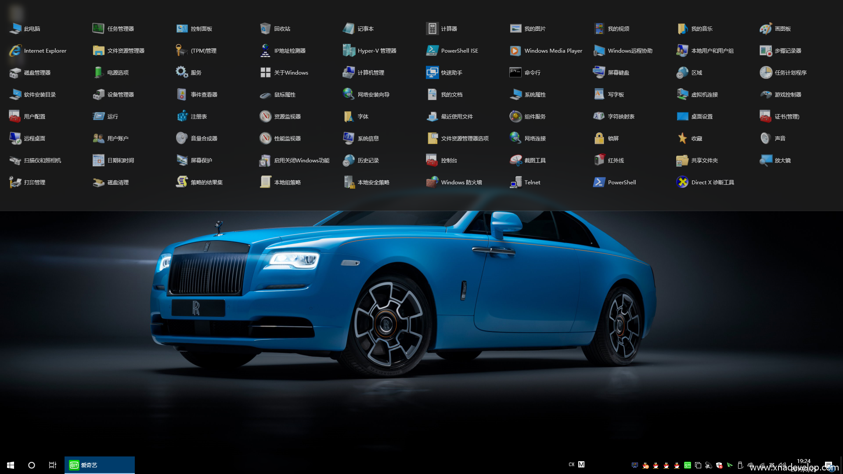The image size is (843, 474).
Task: Open the 控制面板 (Control Panel) icon
Action: click(182, 29)
